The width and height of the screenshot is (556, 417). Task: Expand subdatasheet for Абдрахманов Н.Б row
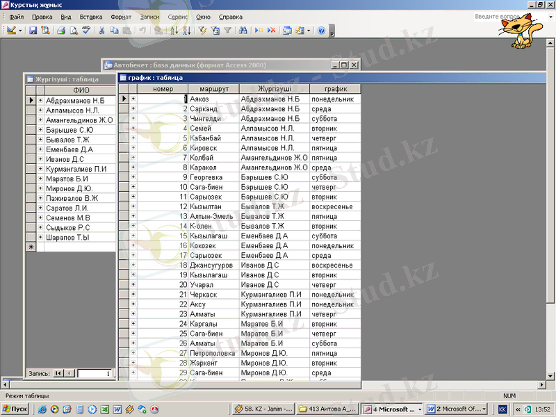coord(41,101)
